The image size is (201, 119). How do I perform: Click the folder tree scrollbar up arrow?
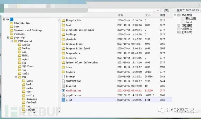pos(59,19)
